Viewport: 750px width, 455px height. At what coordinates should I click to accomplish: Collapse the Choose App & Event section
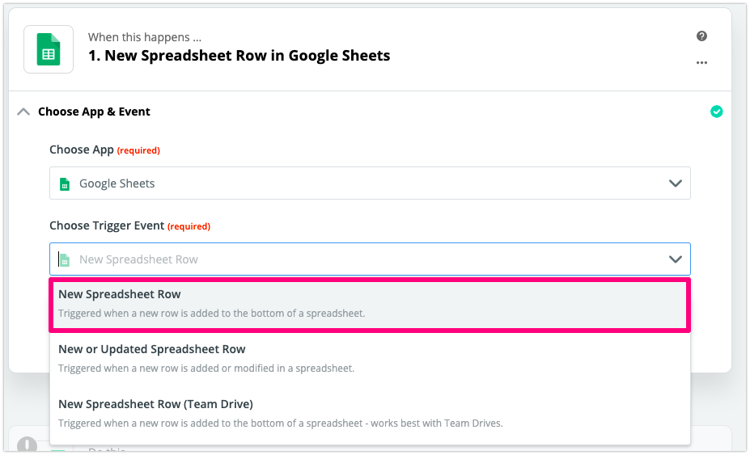click(23, 112)
